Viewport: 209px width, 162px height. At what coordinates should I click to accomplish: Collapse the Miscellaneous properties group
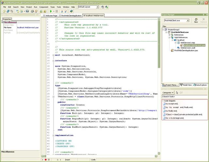click(x=2, y=22)
